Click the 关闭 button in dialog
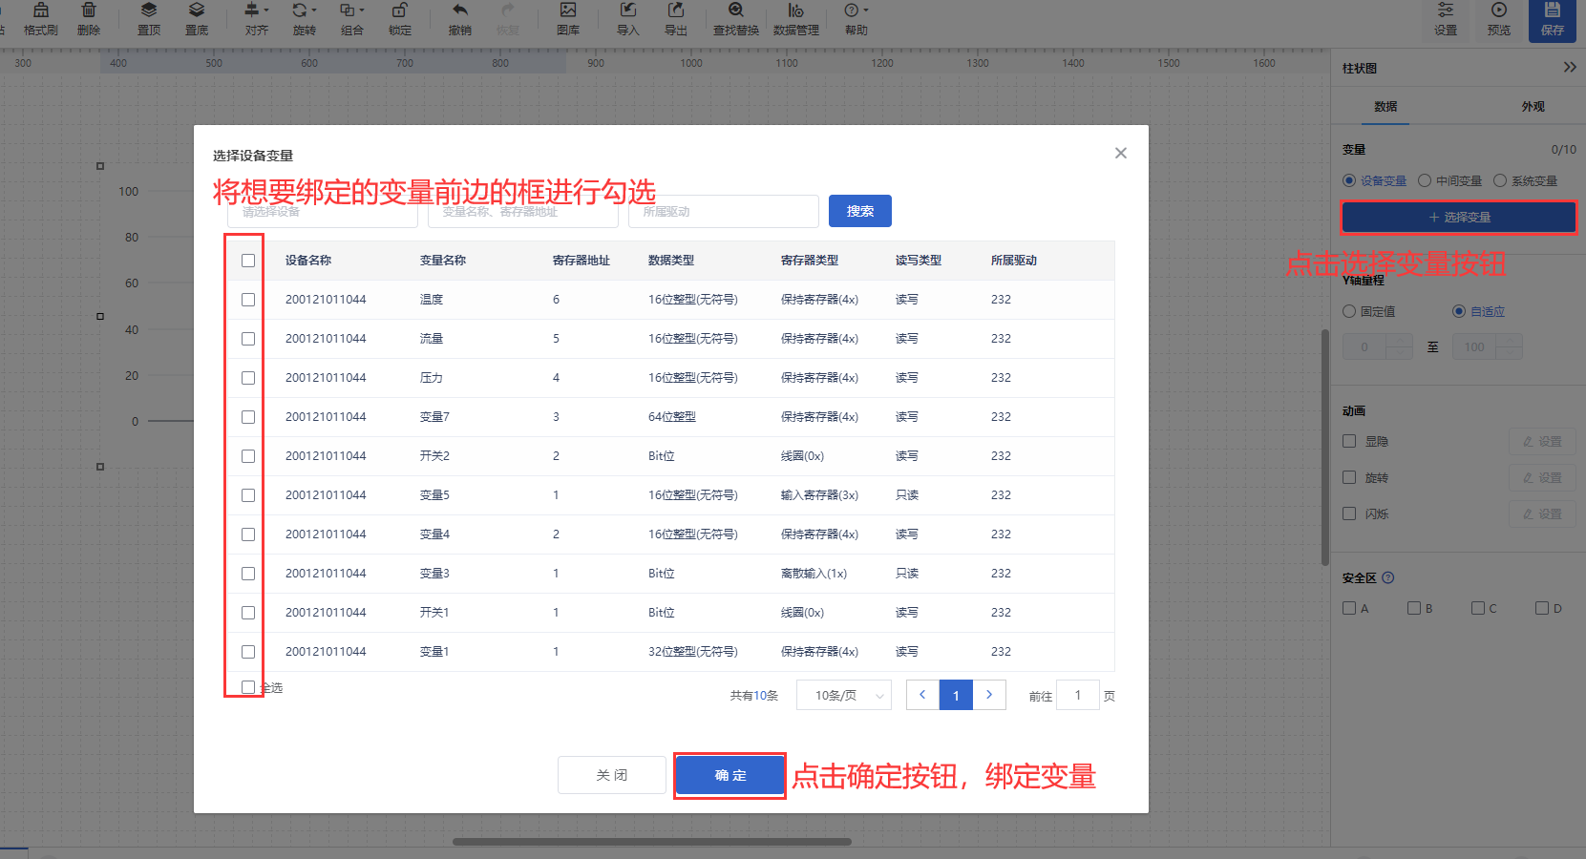The height and width of the screenshot is (859, 1586). (612, 775)
